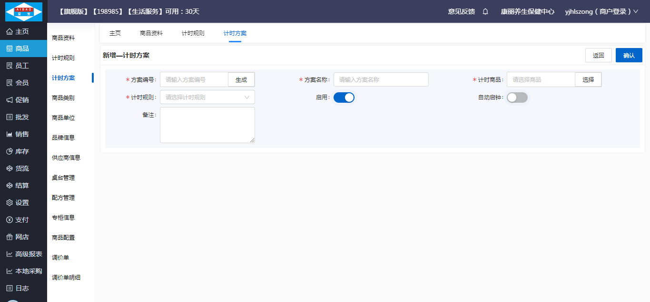Click the 新增—计时方案 heading text
650x302 pixels.
(x=126, y=55)
